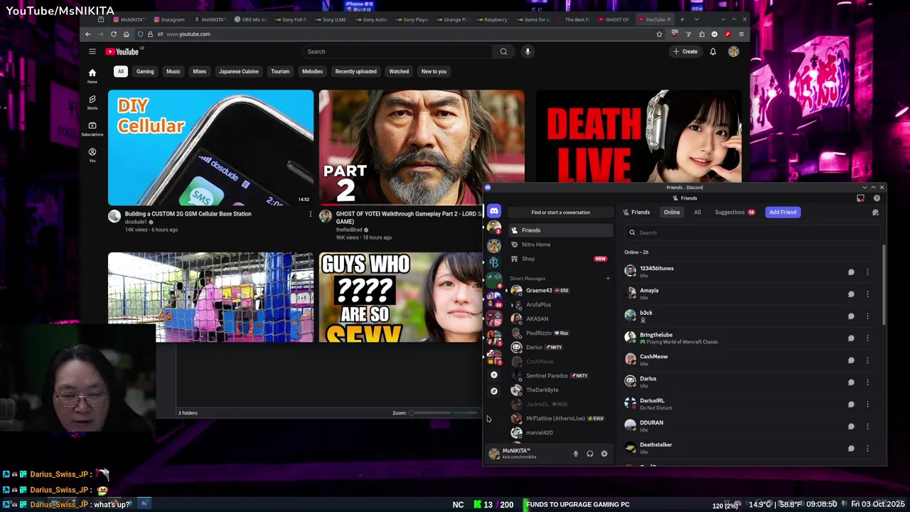Open the You section in YouTube sidebar

(92, 155)
